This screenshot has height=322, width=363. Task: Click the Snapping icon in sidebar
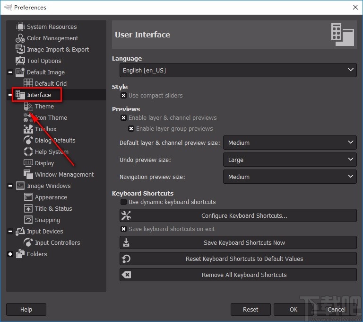coord(28,220)
